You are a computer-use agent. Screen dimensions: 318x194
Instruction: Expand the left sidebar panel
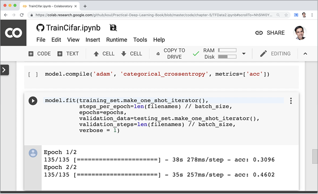tap(4, 70)
